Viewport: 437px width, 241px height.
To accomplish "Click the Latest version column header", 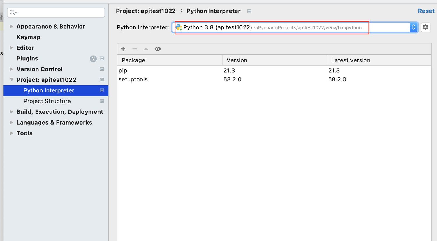I will 379,60.
